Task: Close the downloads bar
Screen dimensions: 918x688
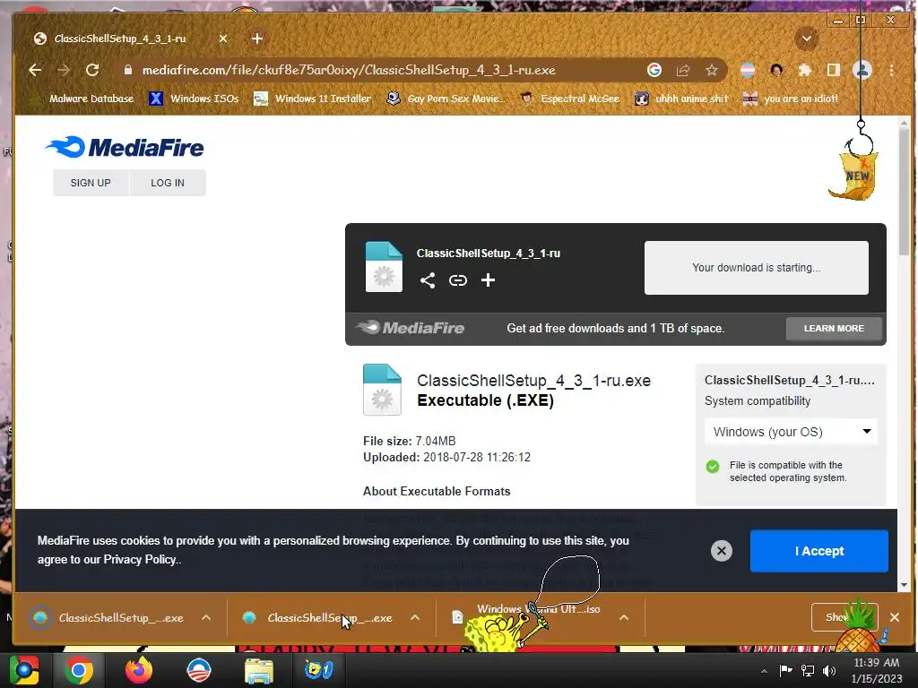Action: tap(894, 617)
